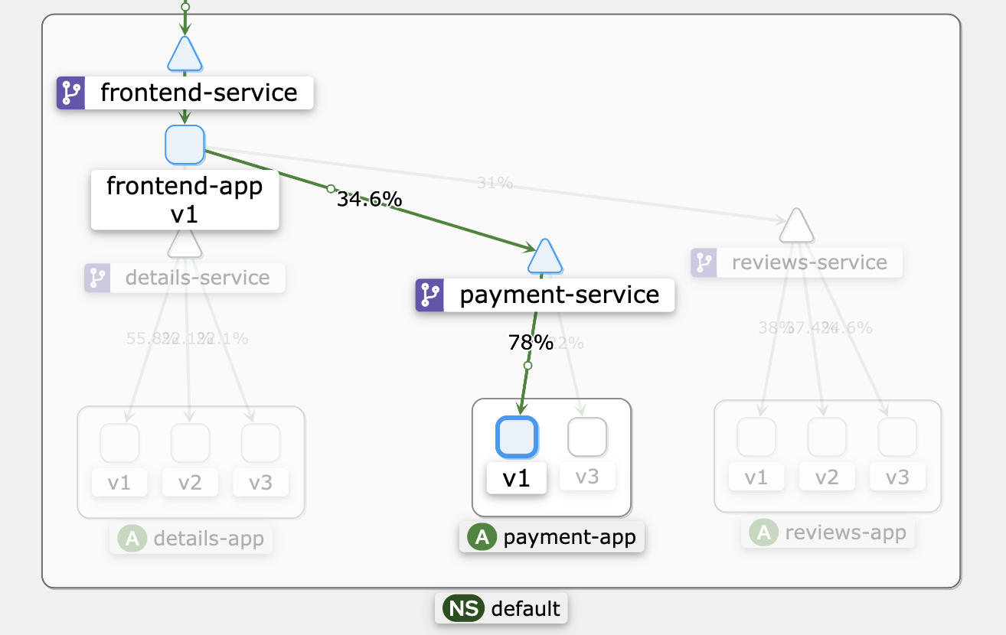
Task: Click the v1 label in payment-app
Action: pyautogui.click(x=517, y=478)
